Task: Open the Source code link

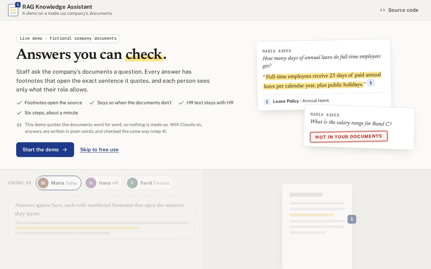Action: [x=399, y=10]
